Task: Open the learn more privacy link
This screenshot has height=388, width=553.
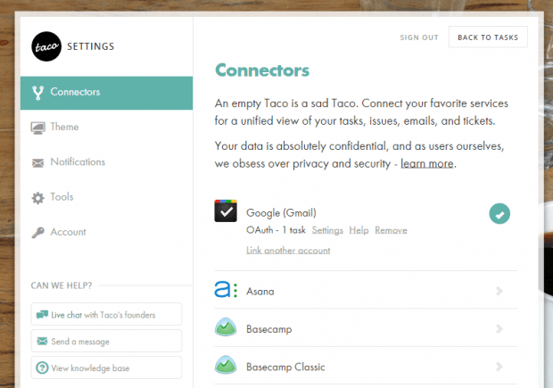Action: coord(427,163)
